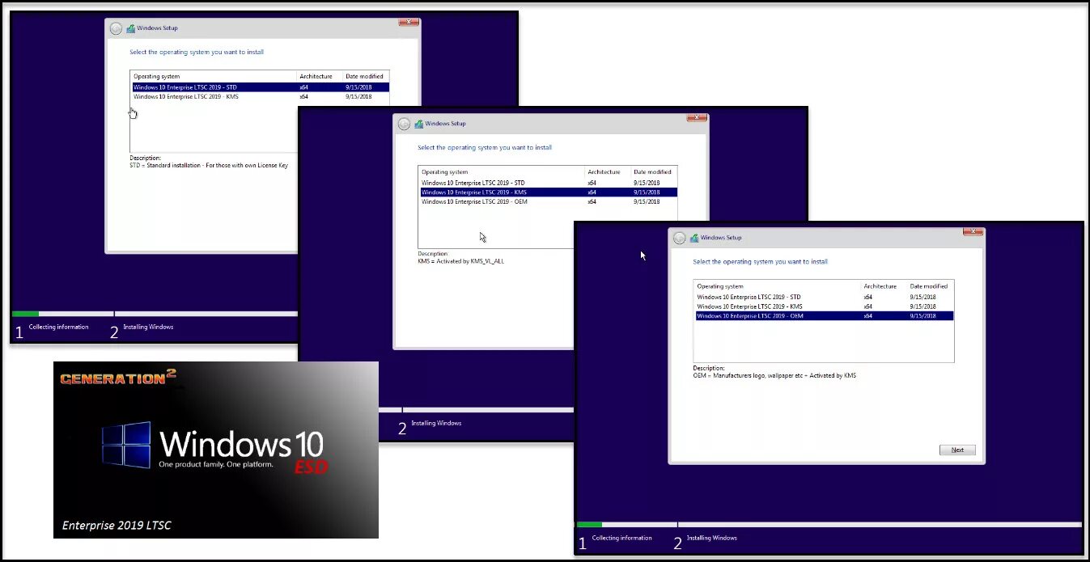Click the green progress bar in top-left window
The width and height of the screenshot is (1090, 562).
click(25, 314)
